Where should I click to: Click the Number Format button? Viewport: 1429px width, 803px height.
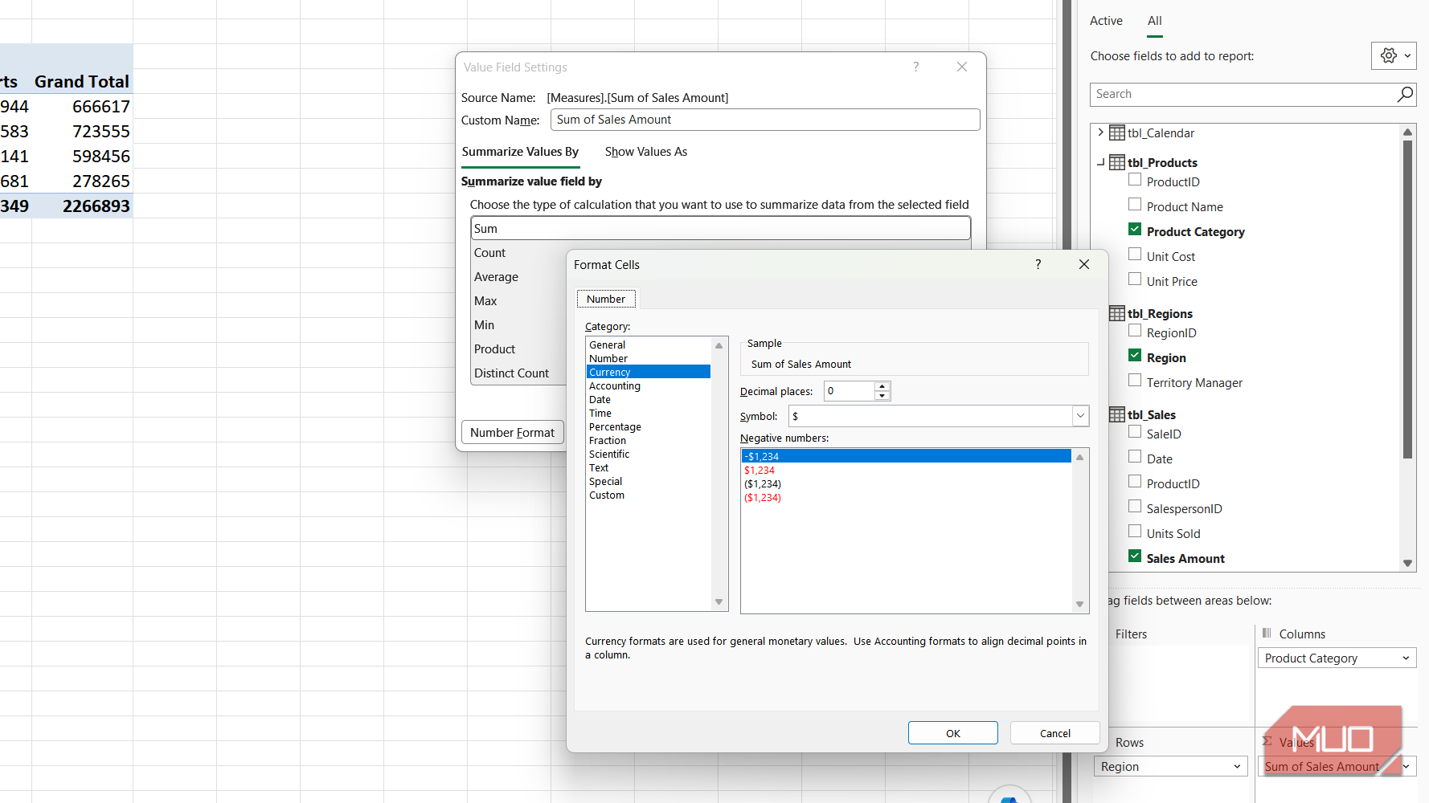pyautogui.click(x=513, y=432)
